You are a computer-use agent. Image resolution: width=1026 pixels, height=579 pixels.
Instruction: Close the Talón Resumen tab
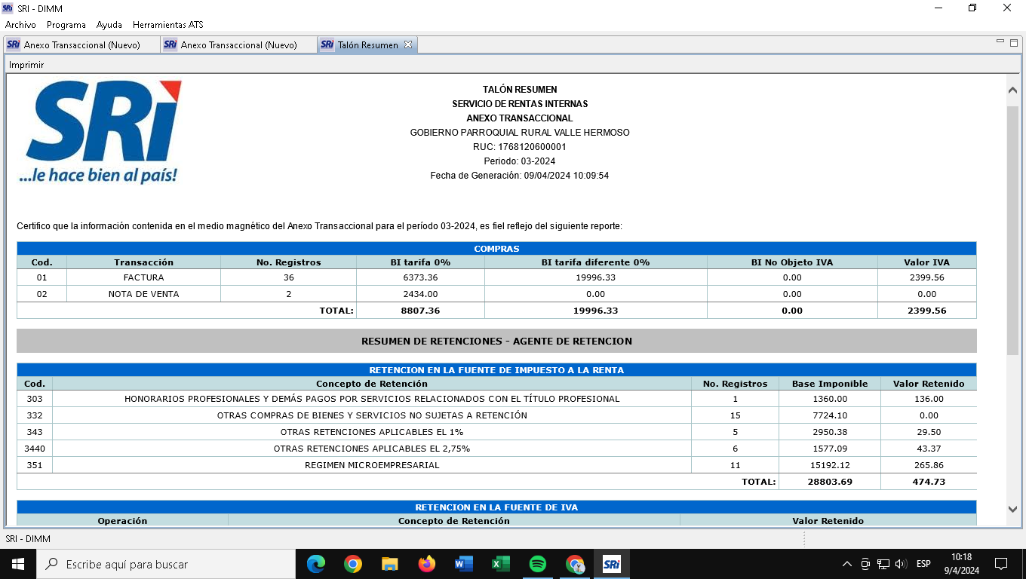coord(408,44)
